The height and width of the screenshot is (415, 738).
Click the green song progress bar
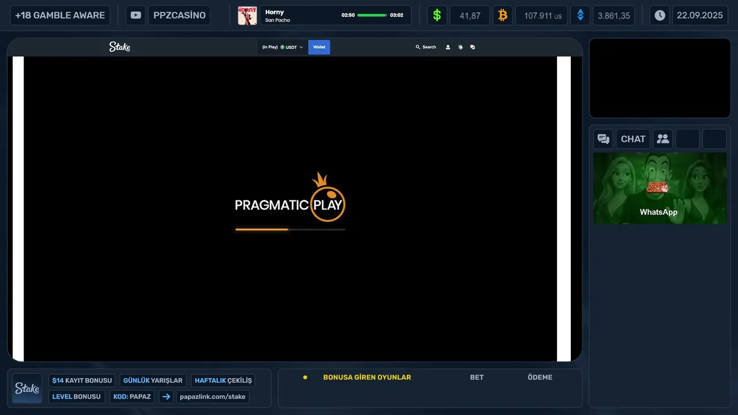click(x=372, y=15)
